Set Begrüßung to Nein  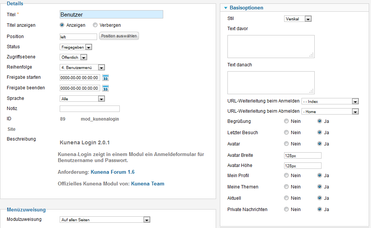(x=286, y=121)
